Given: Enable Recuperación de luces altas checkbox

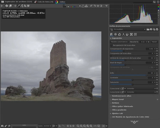Looking at the screenshot, I should tap(111, 45).
